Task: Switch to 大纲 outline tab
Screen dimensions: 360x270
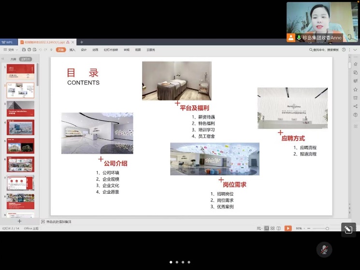Action: tap(13, 59)
